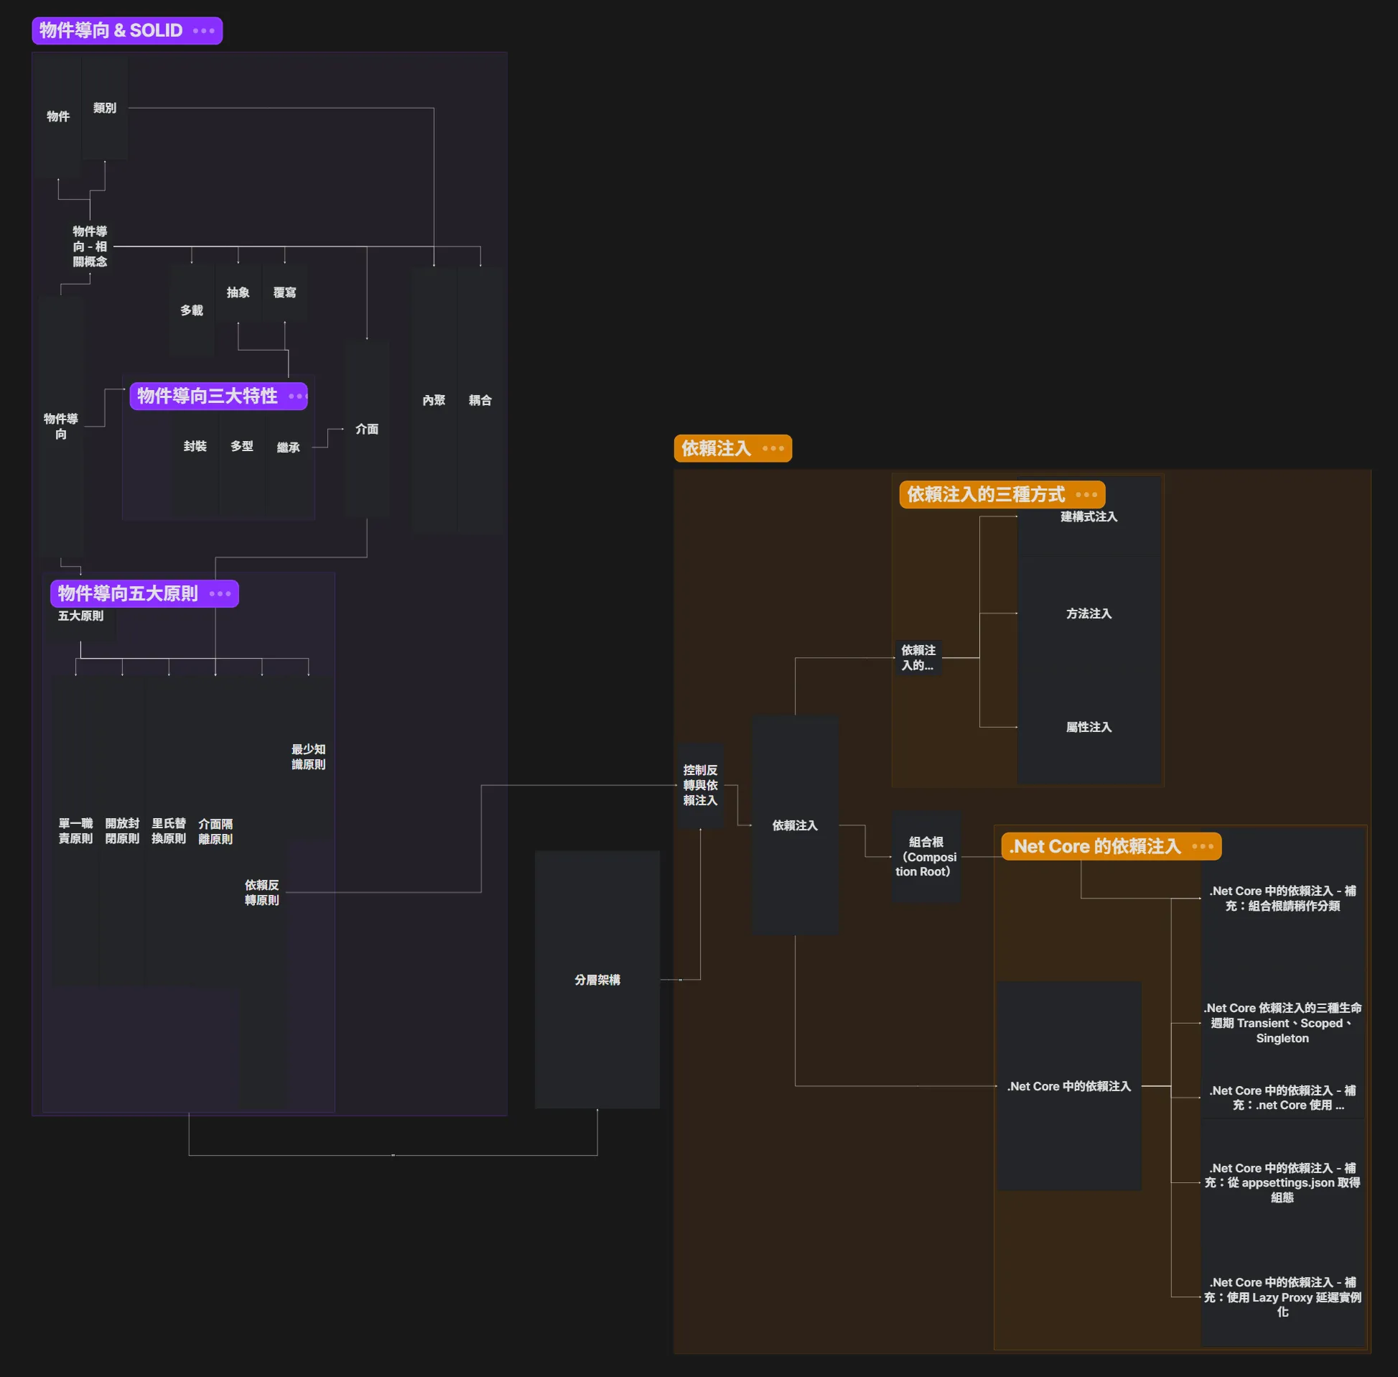1398x1377 pixels.
Task: Open the 物件導向 & SOLID section options menu
Action: [x=204, y=30]
